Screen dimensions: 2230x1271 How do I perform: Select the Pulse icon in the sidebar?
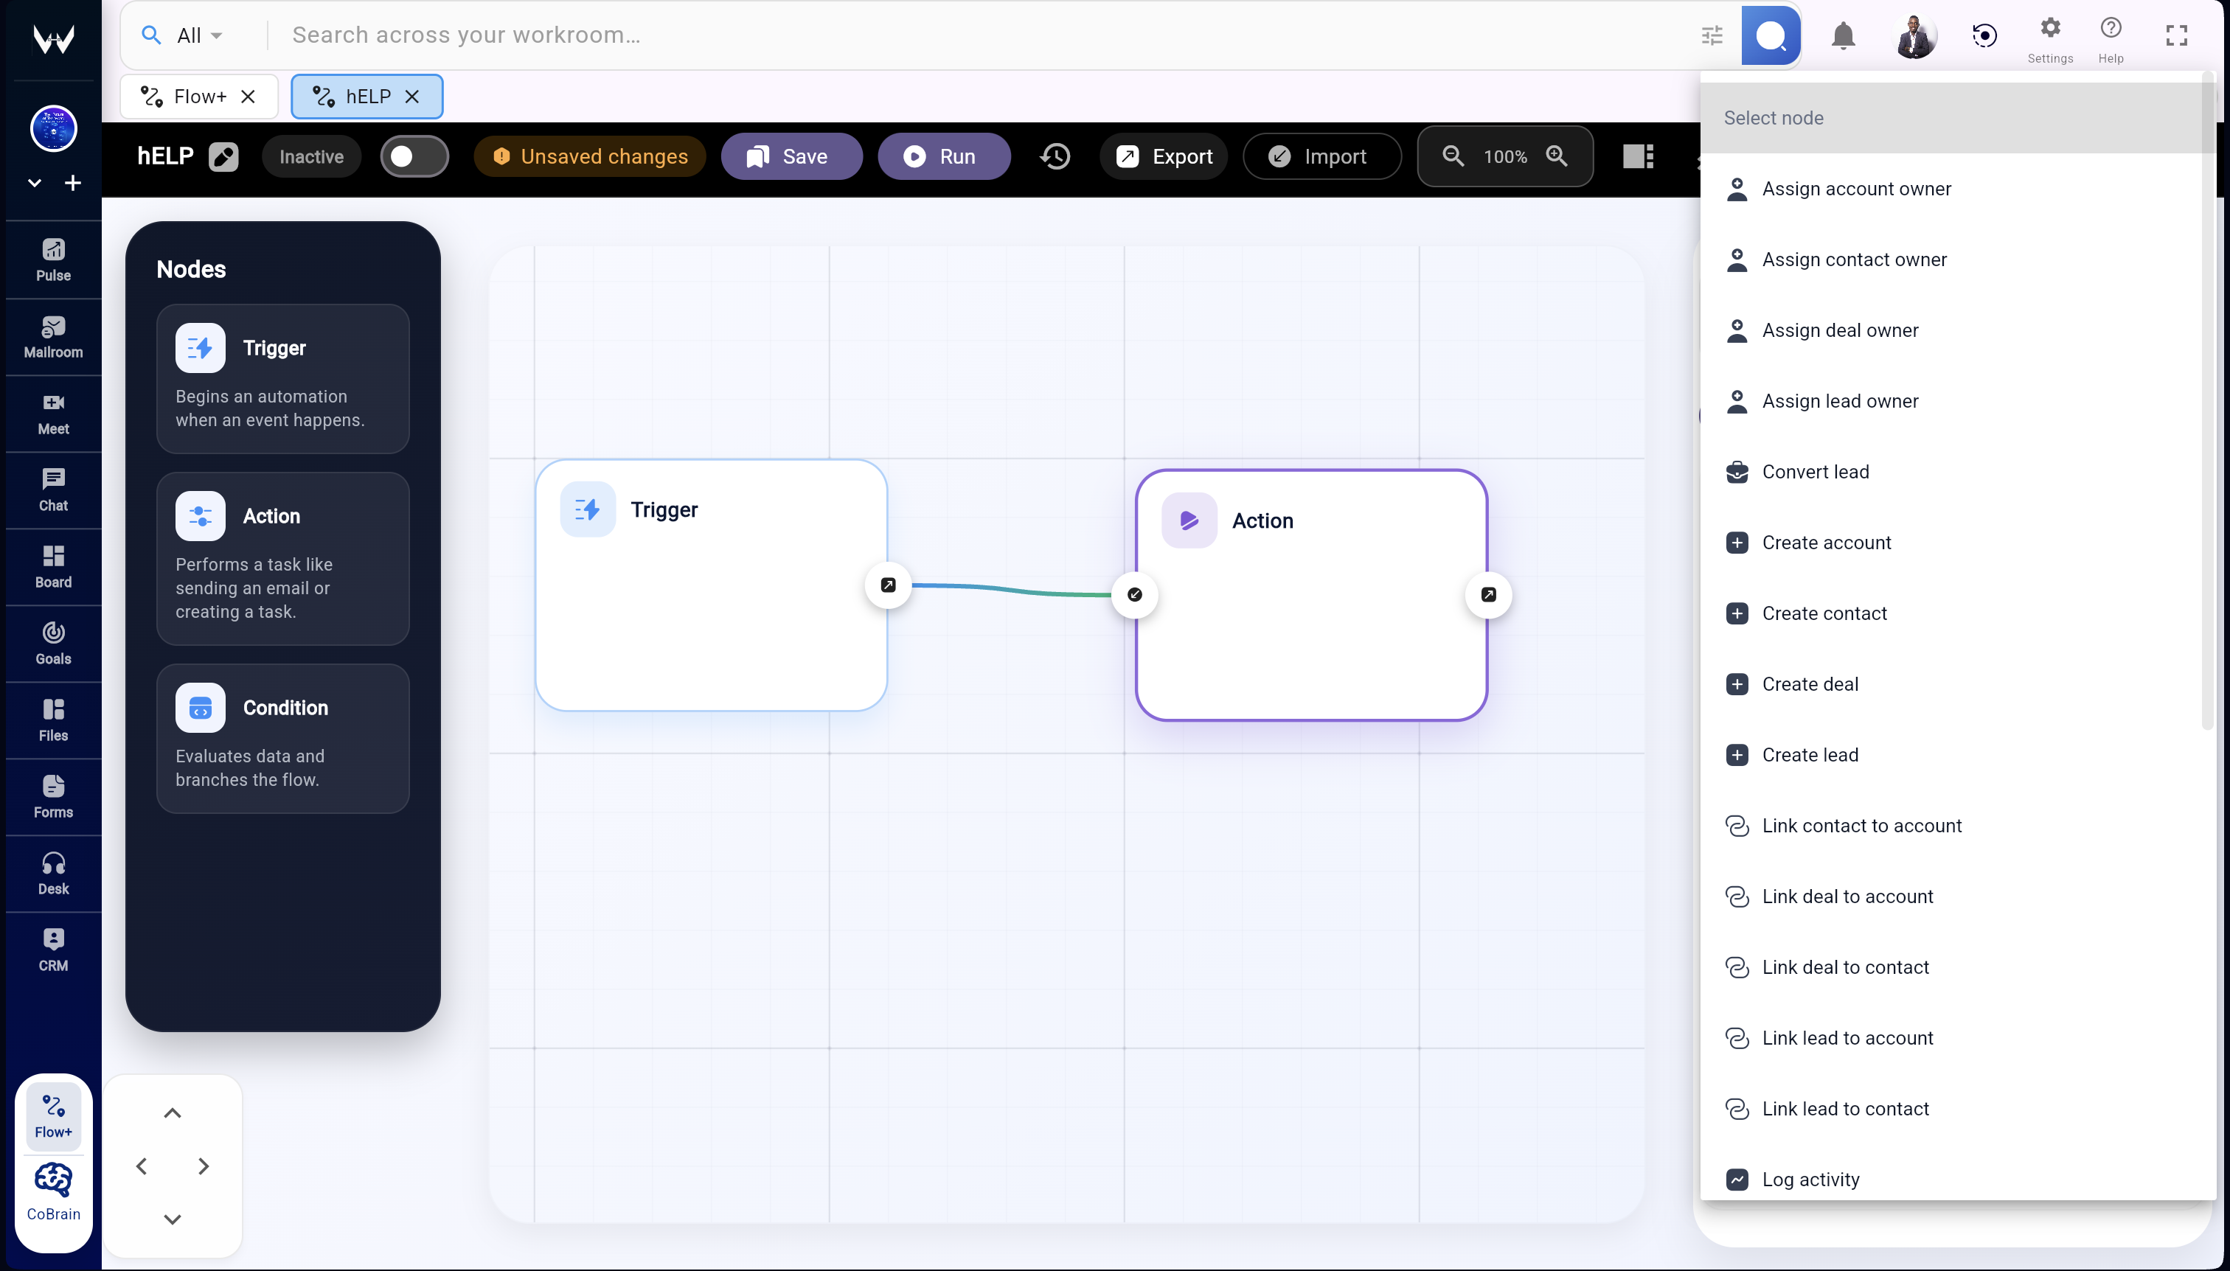click(x=52, y=258)
